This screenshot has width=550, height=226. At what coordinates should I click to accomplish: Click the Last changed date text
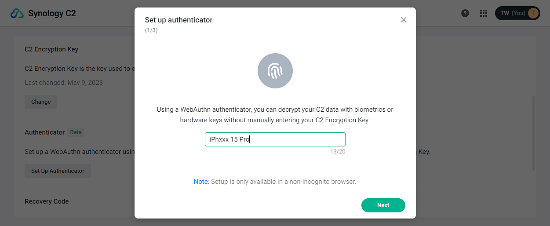pyautogui.click(x=64, y=83)
